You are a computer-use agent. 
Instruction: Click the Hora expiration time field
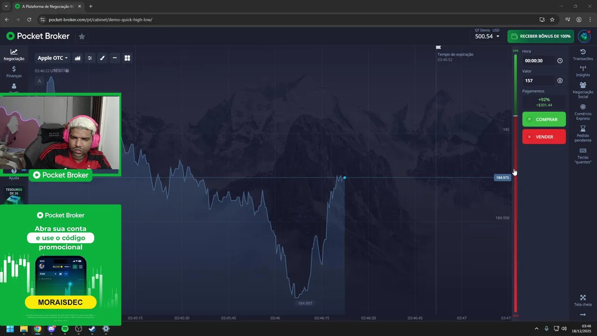[x=544, y=61]
